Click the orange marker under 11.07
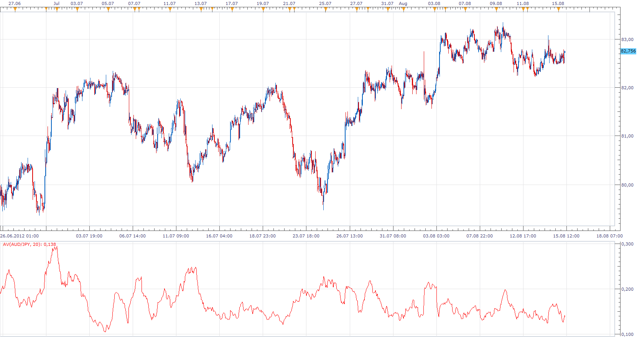This screenshot has height=337, width=642. [x=170, y=9]
